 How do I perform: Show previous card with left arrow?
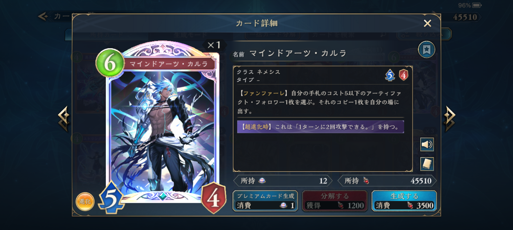[x=64, y=119]
